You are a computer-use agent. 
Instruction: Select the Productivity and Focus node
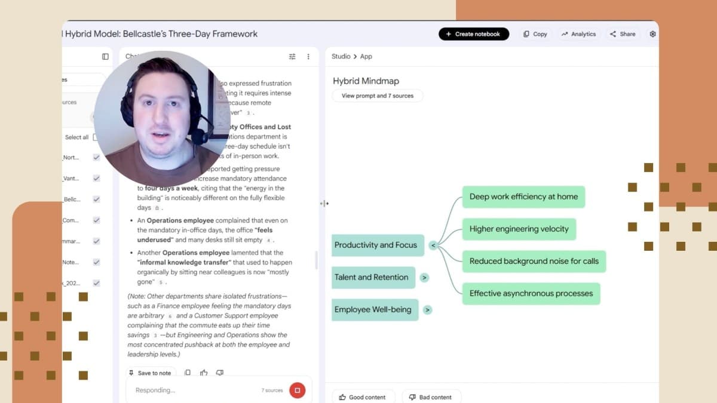[x=378, y=245]
